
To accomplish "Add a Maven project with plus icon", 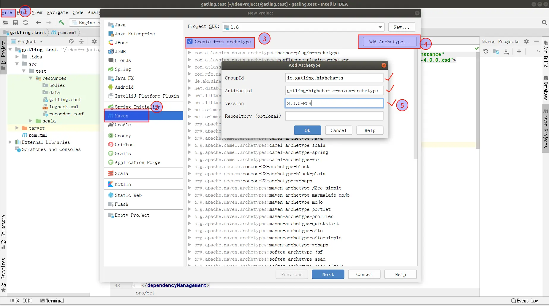I will (x=519, y=51).
